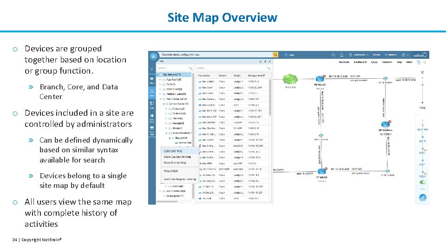Open the Dashboard tab
This screenshot has height=250, width=446.
click(x=360, y=62)
